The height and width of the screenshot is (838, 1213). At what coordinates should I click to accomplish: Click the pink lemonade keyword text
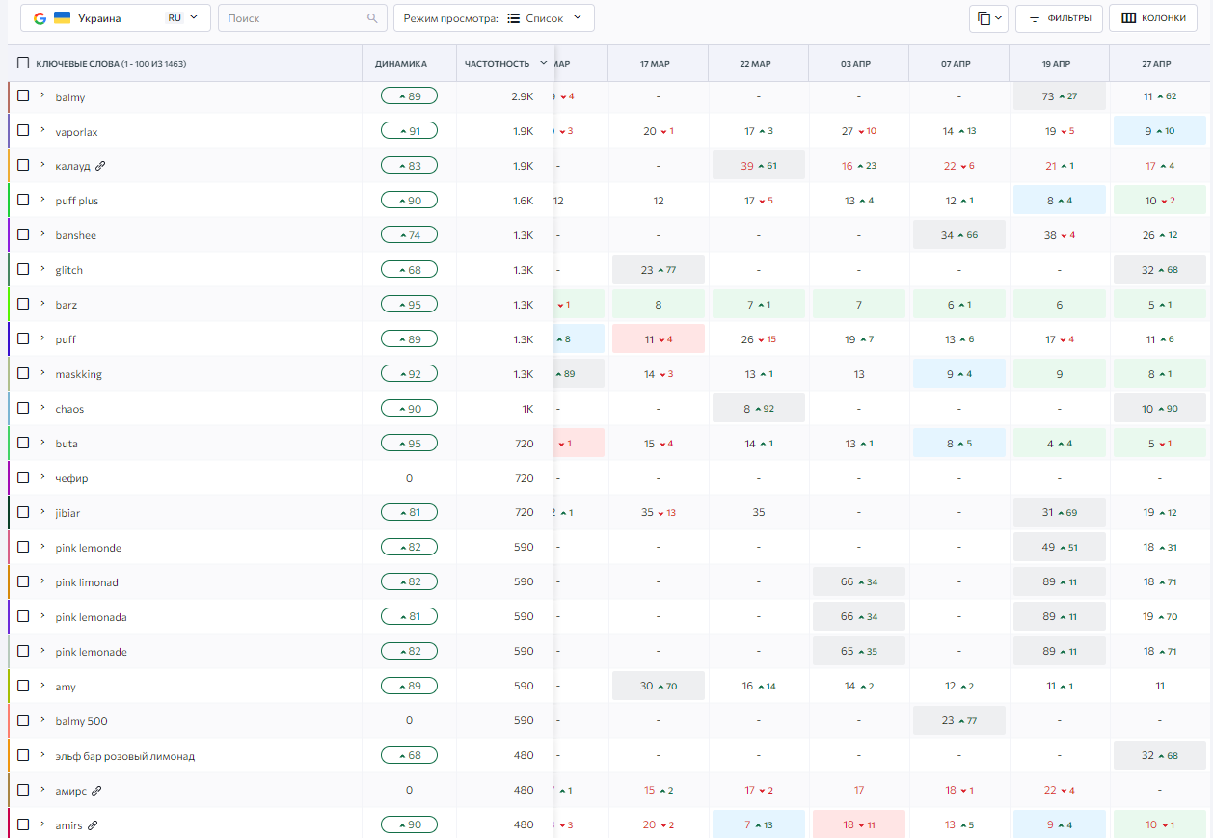click(91, 652)
